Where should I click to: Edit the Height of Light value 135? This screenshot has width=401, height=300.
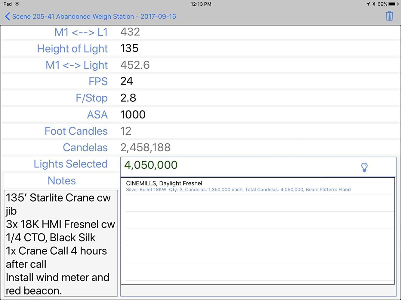pyautogui.click(x=129, y=48)
